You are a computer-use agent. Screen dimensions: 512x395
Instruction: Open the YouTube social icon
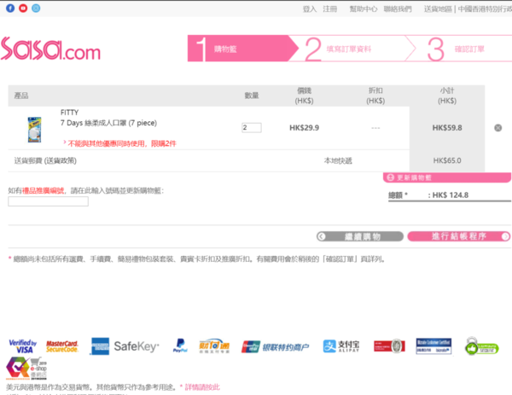(x=23, y=9)
